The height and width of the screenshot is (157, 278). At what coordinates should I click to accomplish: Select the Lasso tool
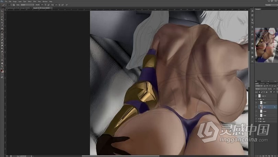tap(2, 17)
